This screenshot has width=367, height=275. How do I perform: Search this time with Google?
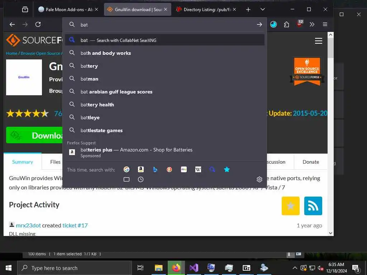[x=127, y=169]
